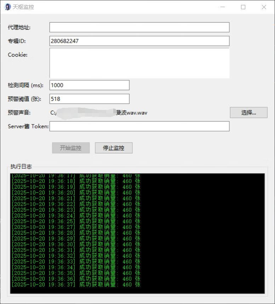The image size is (275, 304).
Task: Select log line timestamped 19:36:22
Action: (x=76, y=204)
